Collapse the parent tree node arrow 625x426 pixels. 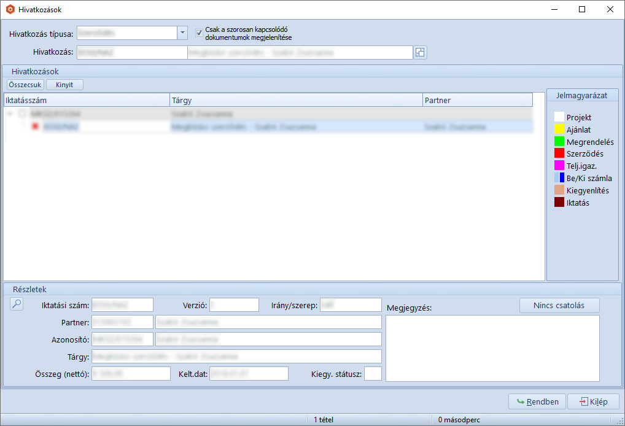pos(9,114)
